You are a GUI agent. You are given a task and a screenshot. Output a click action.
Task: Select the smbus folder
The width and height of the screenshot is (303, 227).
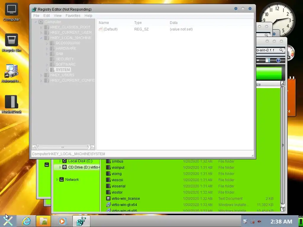tap(117, 161)
